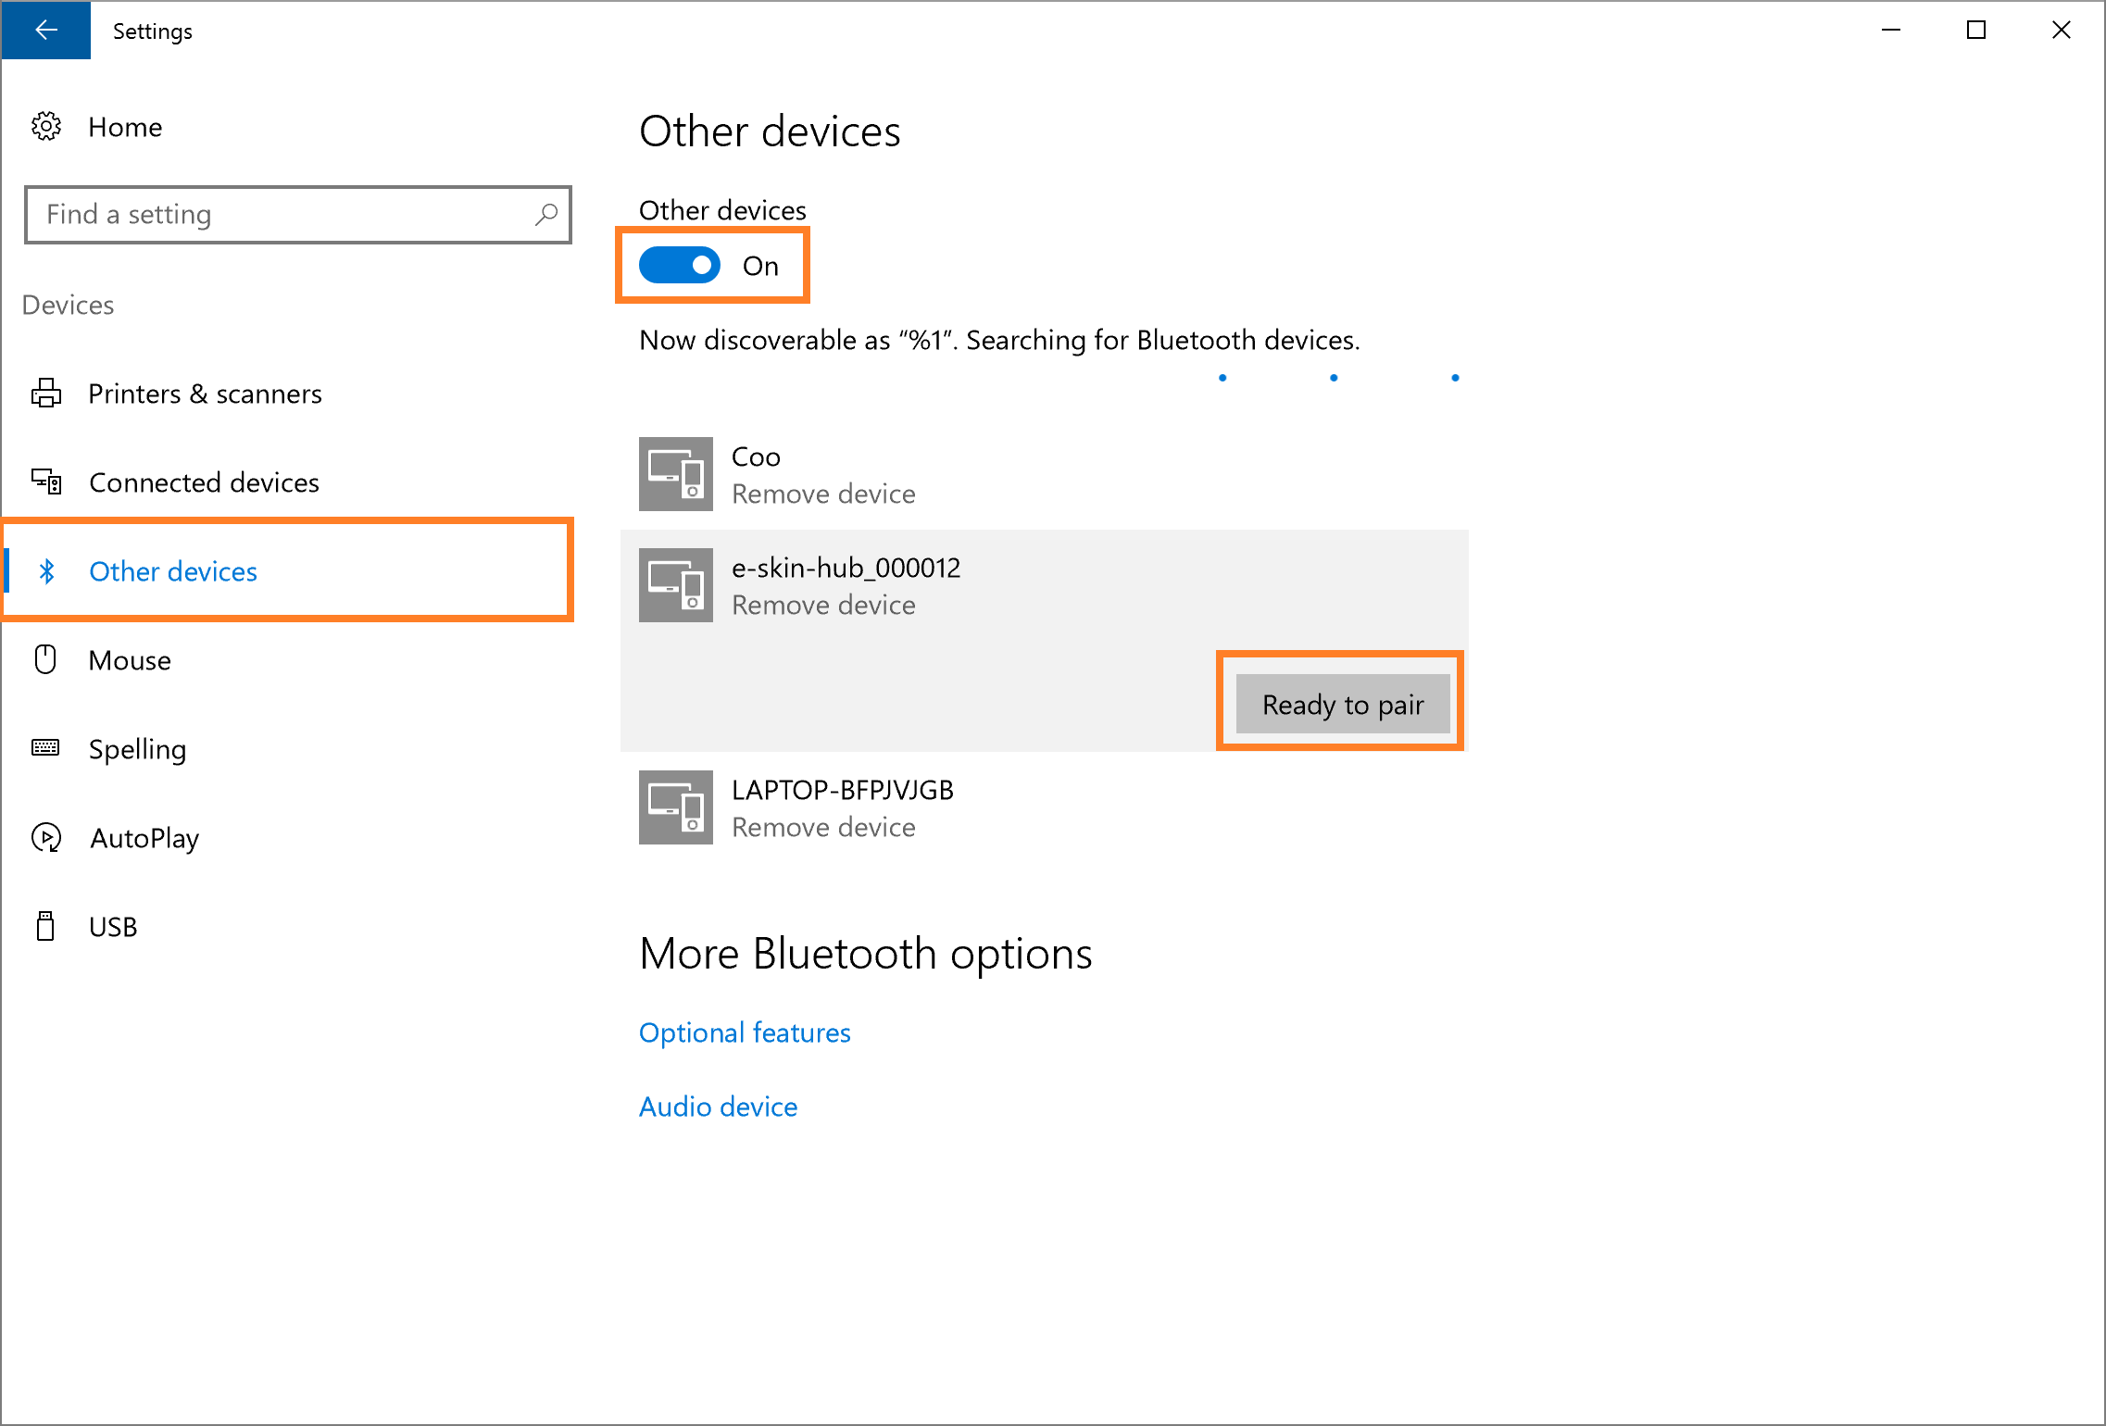Click the e-skin-hub_000012 device icon

click(x=676, y=585)
